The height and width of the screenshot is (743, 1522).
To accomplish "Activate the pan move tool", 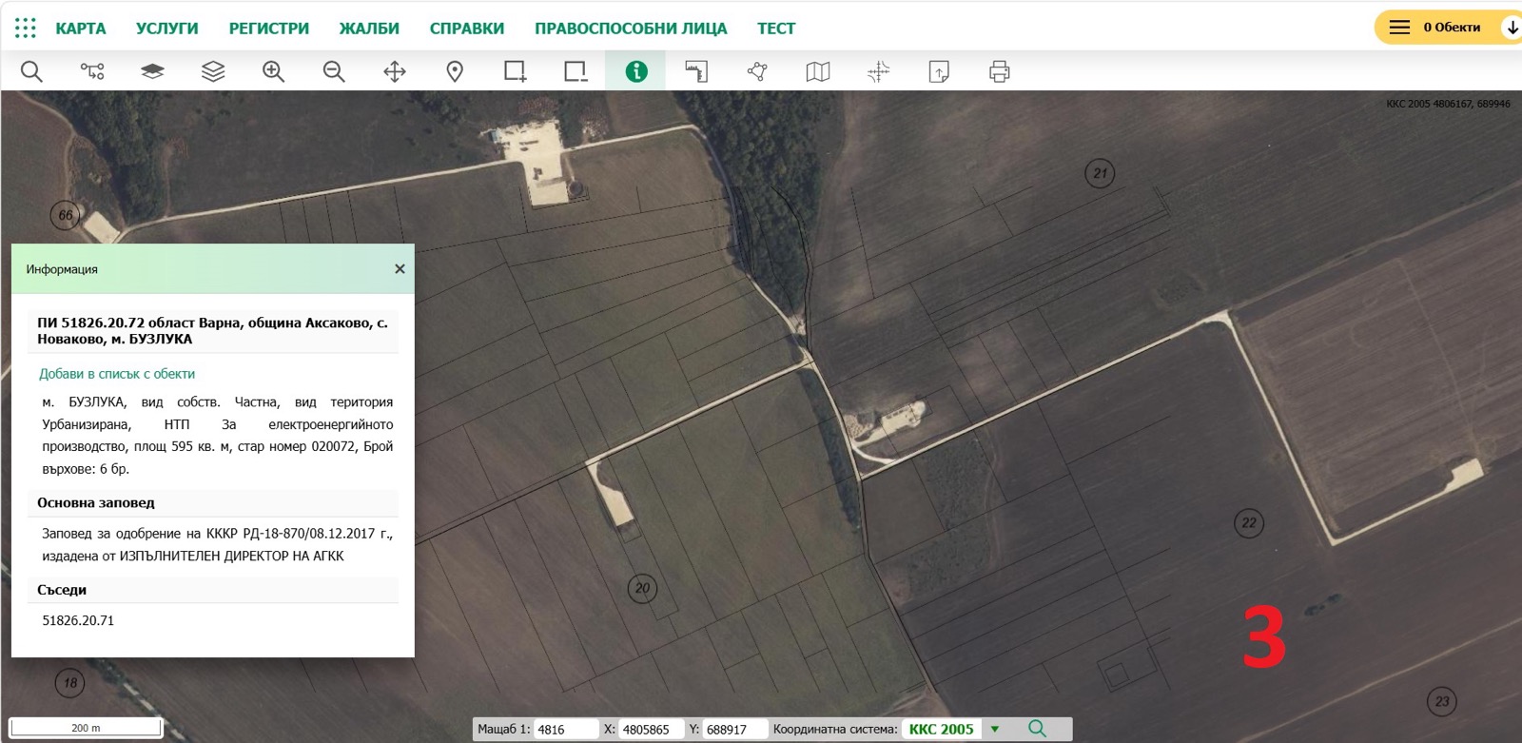I will click(x=395, y=71).
